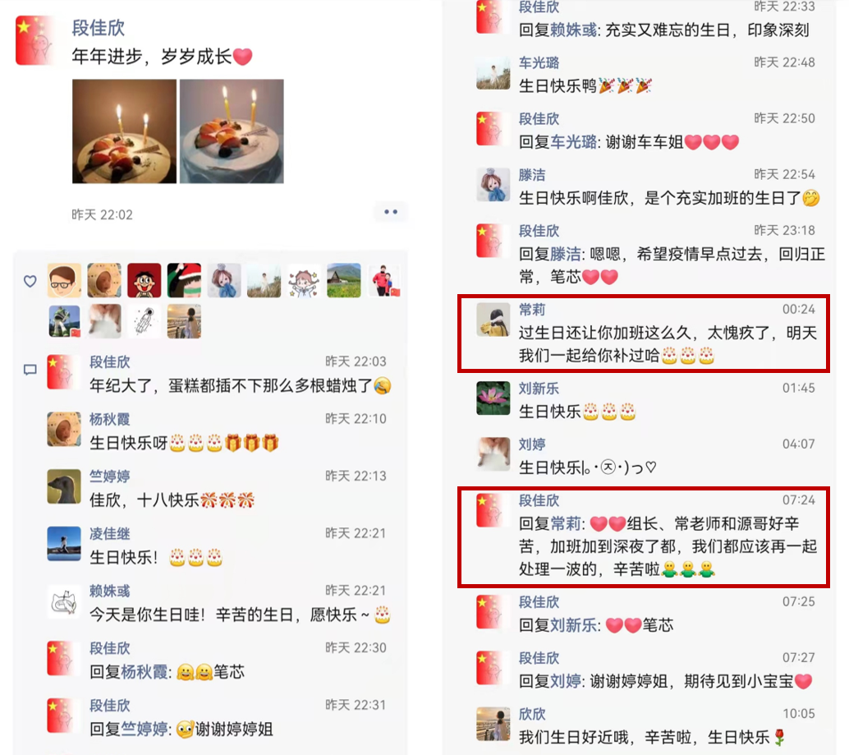Tap the red cartoon character avatar in likes
The image size is (849, 755).
[x=144, y=280]
